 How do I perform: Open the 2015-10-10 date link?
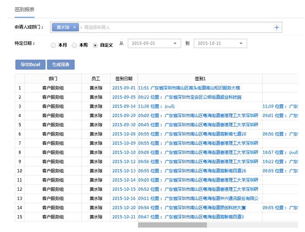[124, 152]
